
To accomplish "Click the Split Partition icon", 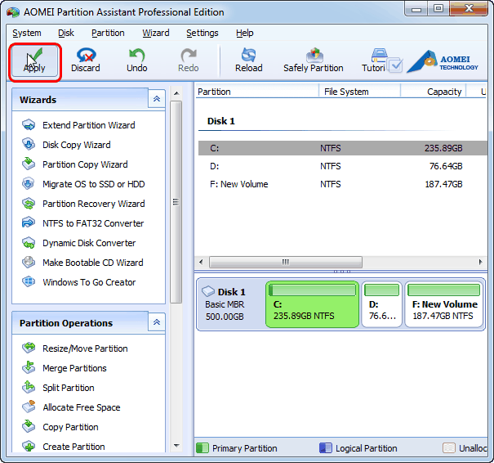I will [29, 387].
